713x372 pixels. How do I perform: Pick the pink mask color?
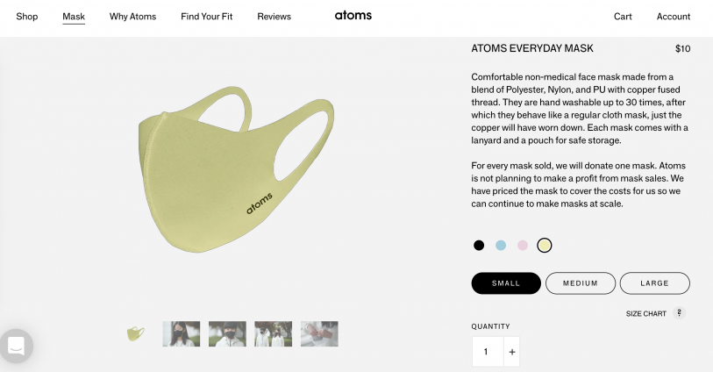pyautogui.click(x=523, y=246)
